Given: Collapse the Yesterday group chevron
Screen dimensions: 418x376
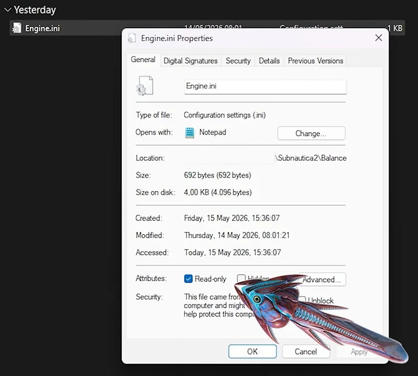Looking at the screenshot, I should (8, 10).
